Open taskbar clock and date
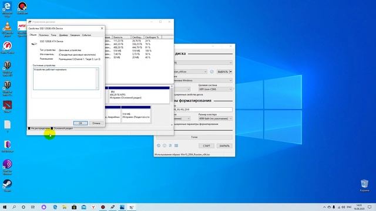Screen dimensions: 376x211 [359, 207]
